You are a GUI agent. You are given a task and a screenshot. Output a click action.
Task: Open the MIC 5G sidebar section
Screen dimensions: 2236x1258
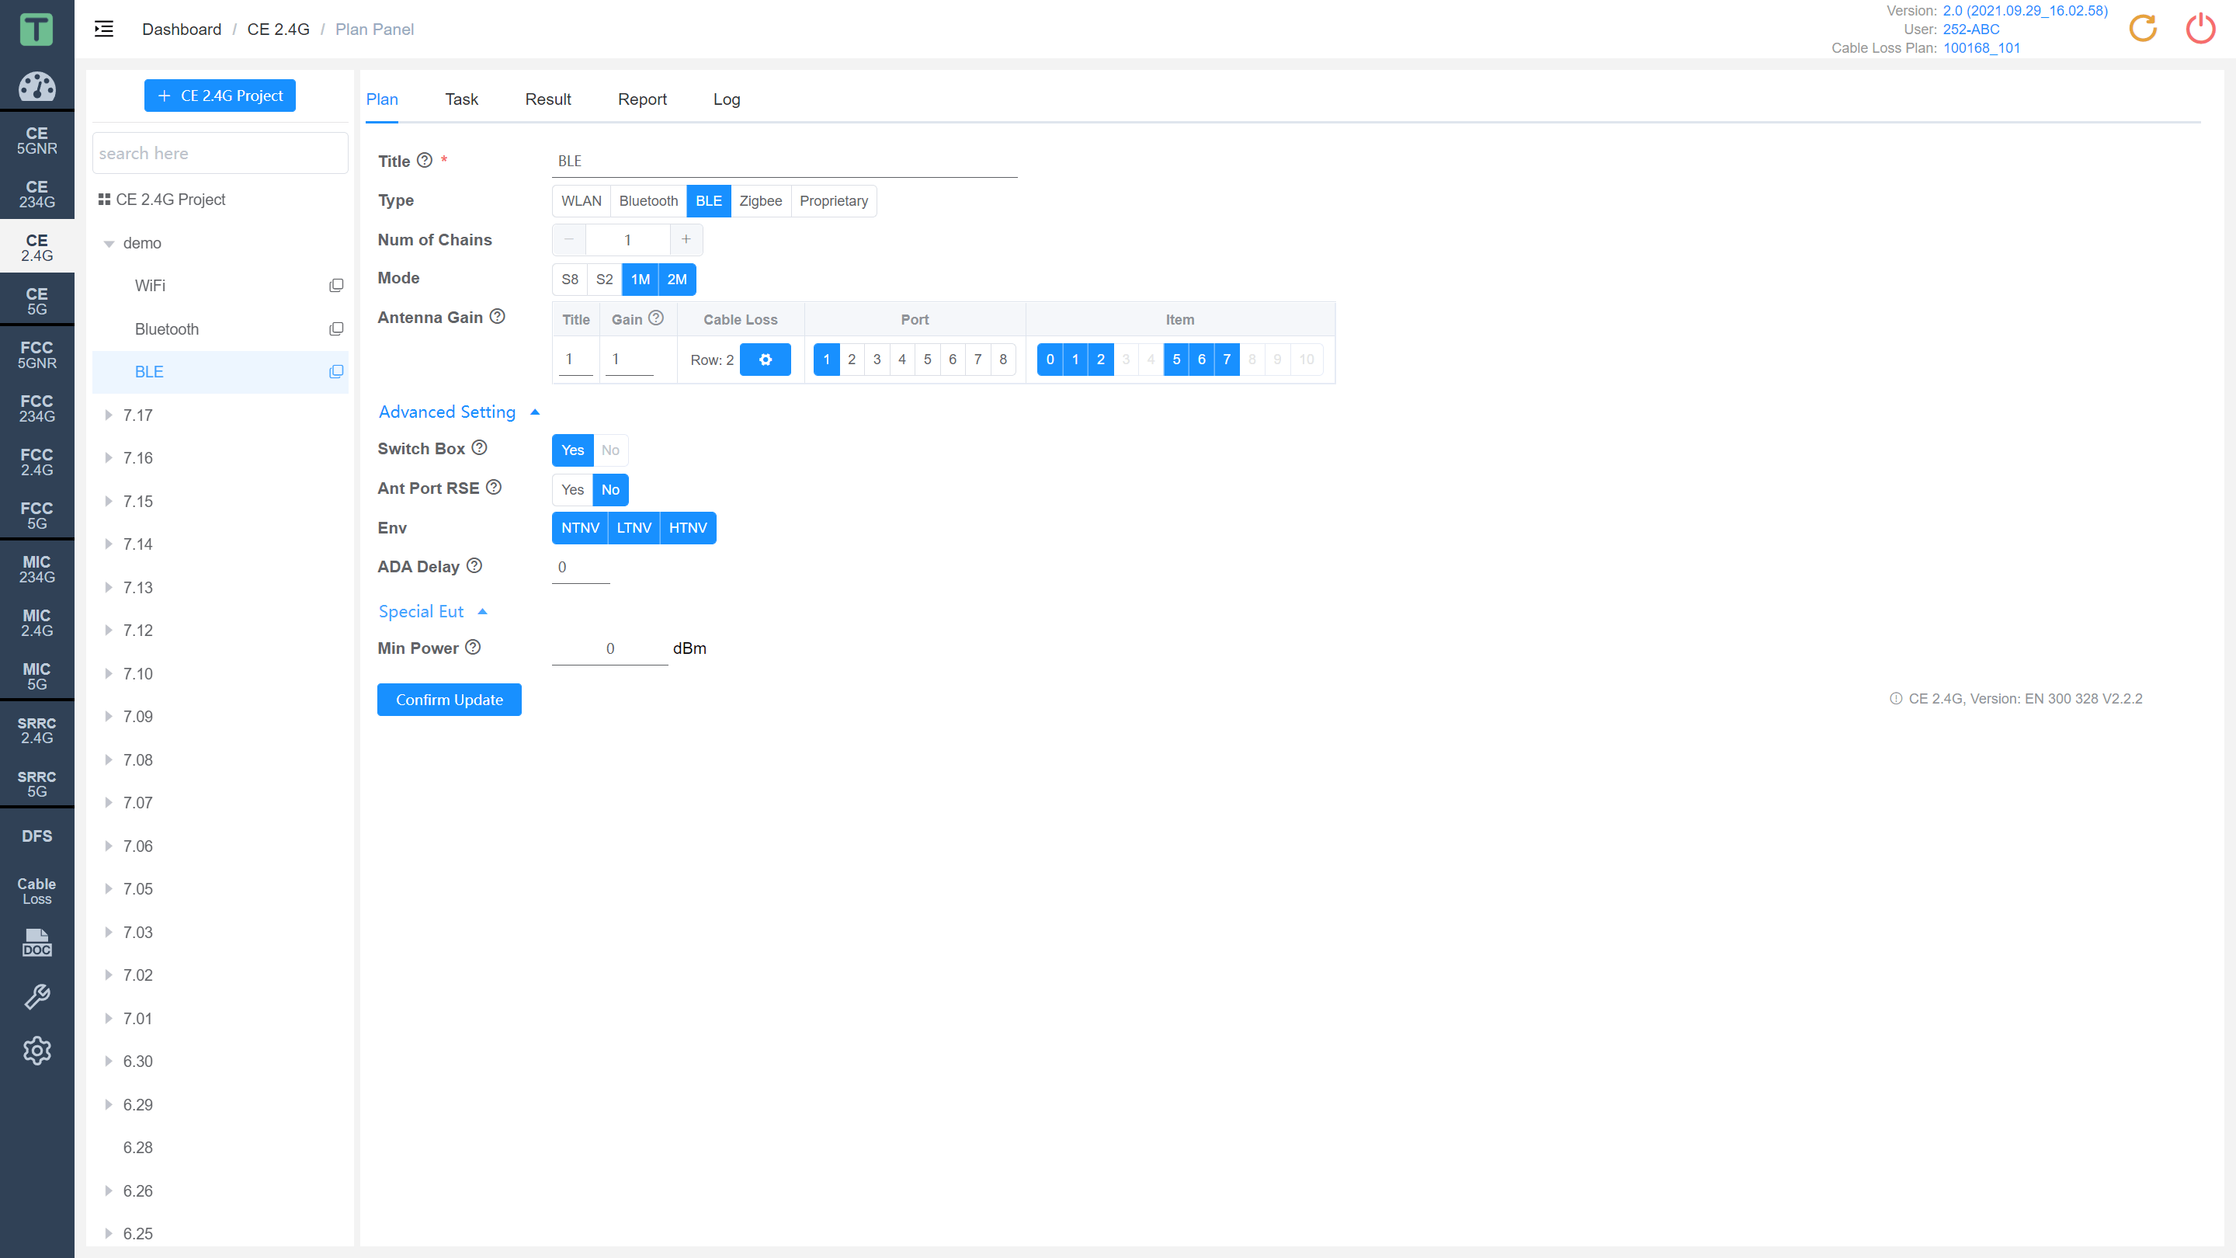(x=36, y=676)
